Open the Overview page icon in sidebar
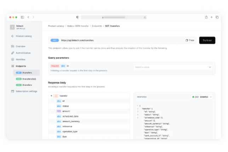The width and height of the screenshot is (228, 152). 13,47
